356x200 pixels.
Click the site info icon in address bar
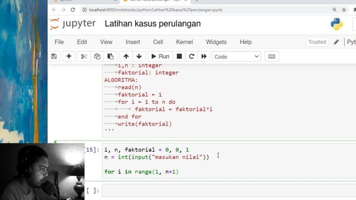pyautogui.click(x=85, y=10)
